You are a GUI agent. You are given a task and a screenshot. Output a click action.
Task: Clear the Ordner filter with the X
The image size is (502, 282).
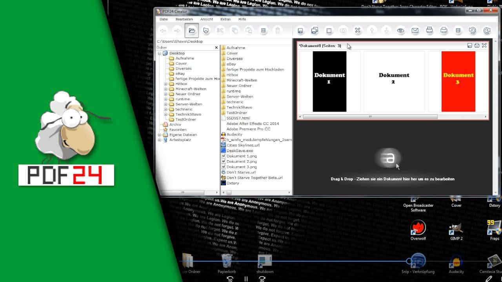(x=216, y=47)
